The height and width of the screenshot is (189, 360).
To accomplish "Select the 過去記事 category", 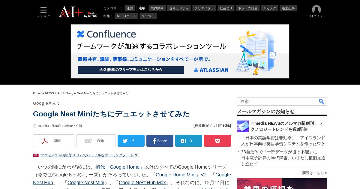I will (288, 8).
